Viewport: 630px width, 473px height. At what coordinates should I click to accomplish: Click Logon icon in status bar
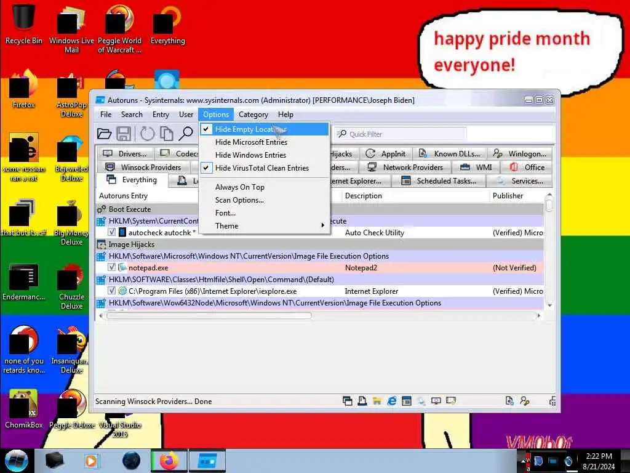point(362,400)
